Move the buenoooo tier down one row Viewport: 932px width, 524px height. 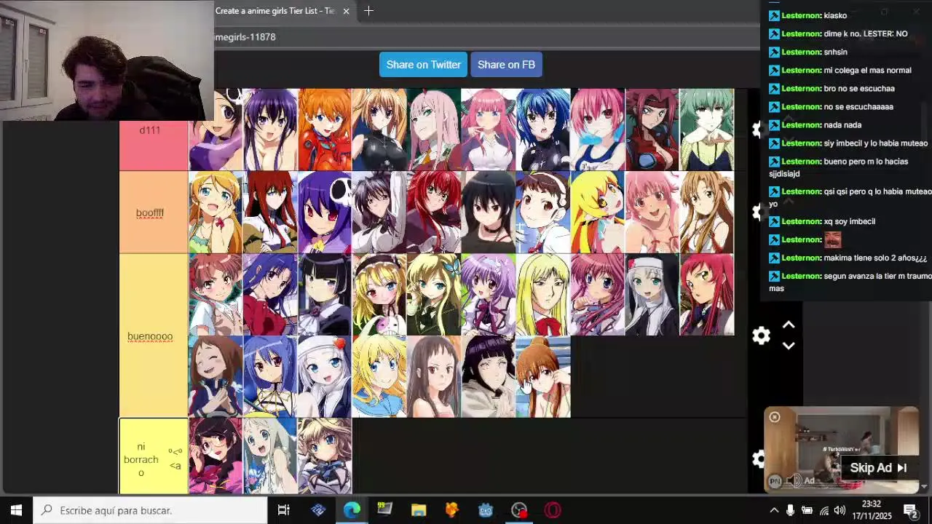point(789,346)
